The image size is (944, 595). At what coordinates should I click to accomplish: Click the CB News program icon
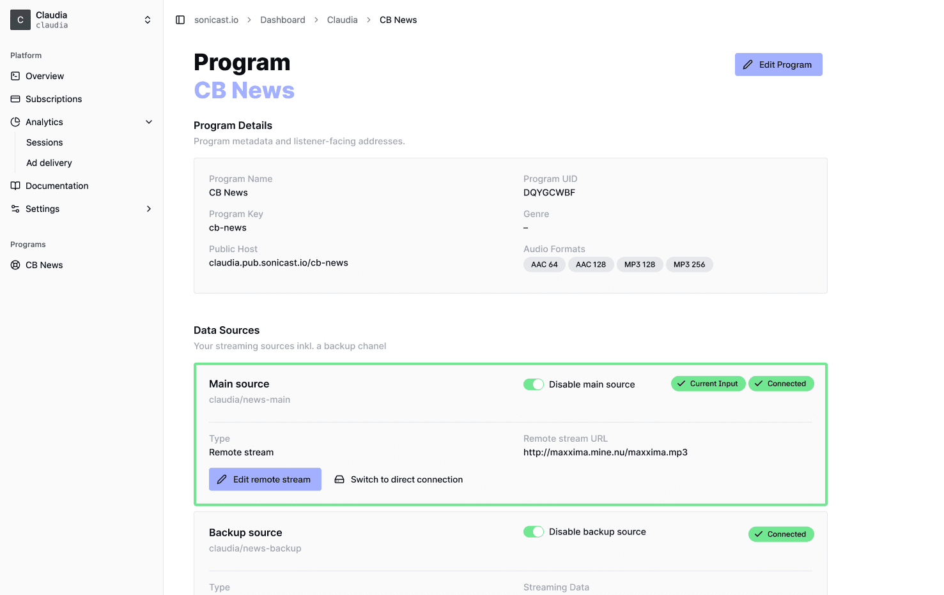pyautogui.click(x=15, y=265)
